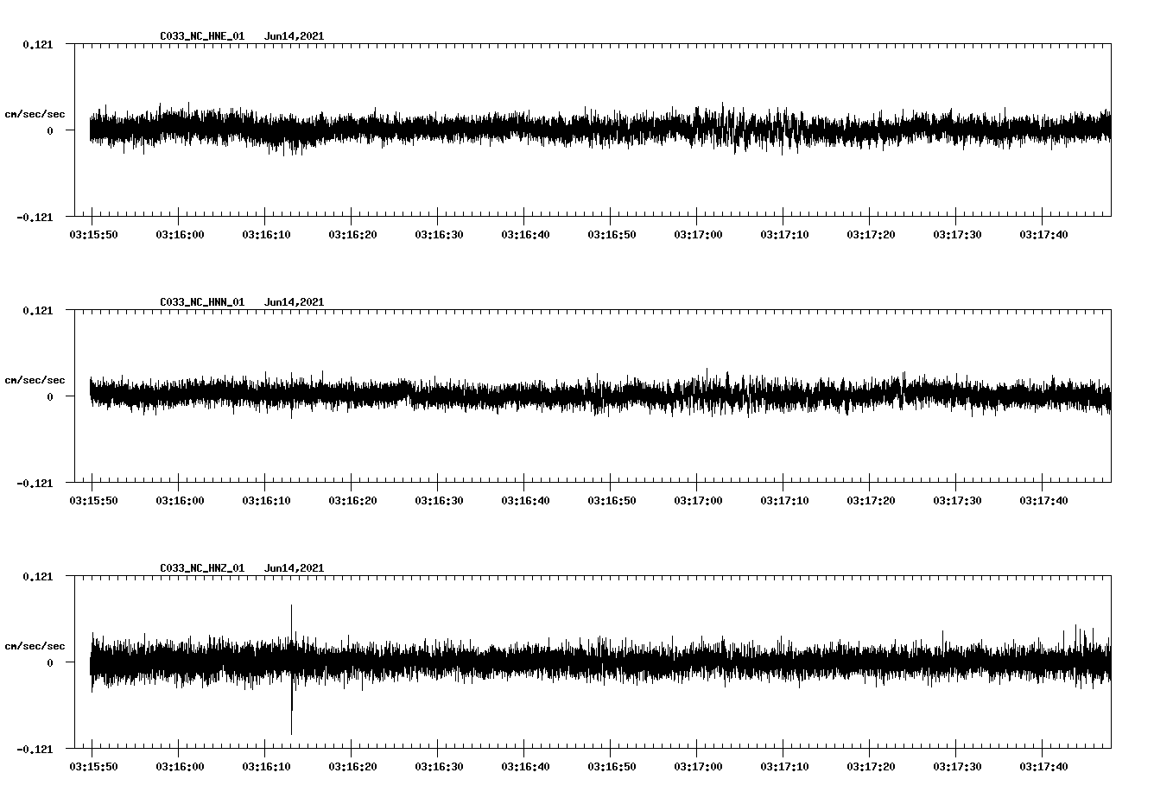Click 03:16:10 time label under HNZ plot
Viewport: 1173px width, 798px height.
266,766
